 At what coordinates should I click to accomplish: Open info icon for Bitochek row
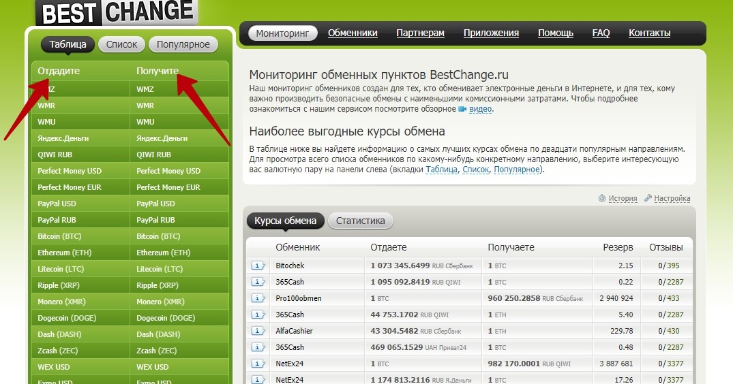tap(258, 266)
